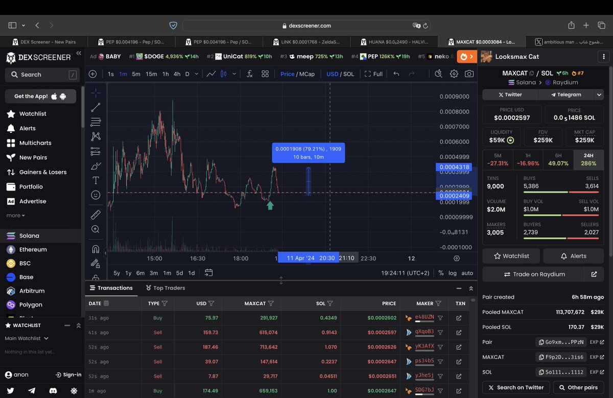The height and width of the screenshot is (398, 613).
Task: Toggle auto scale on chart
Action: pos(467,273)
